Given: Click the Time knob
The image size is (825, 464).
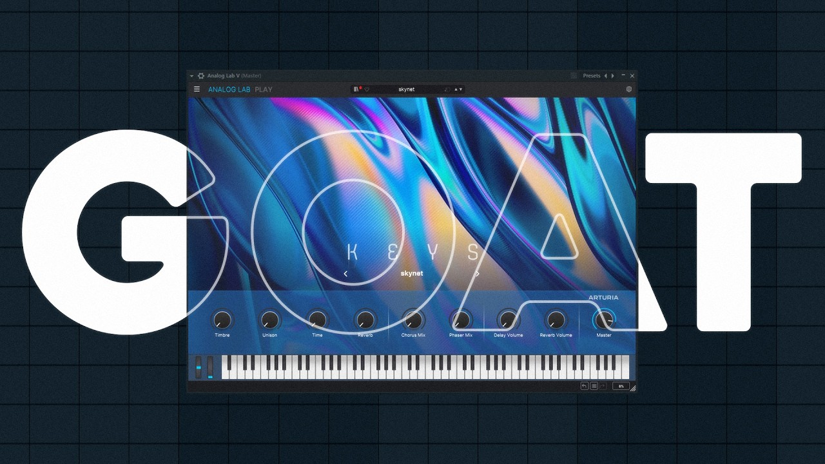Looking at the screenshot, I should pyautogui.click(x=317, y=320).
